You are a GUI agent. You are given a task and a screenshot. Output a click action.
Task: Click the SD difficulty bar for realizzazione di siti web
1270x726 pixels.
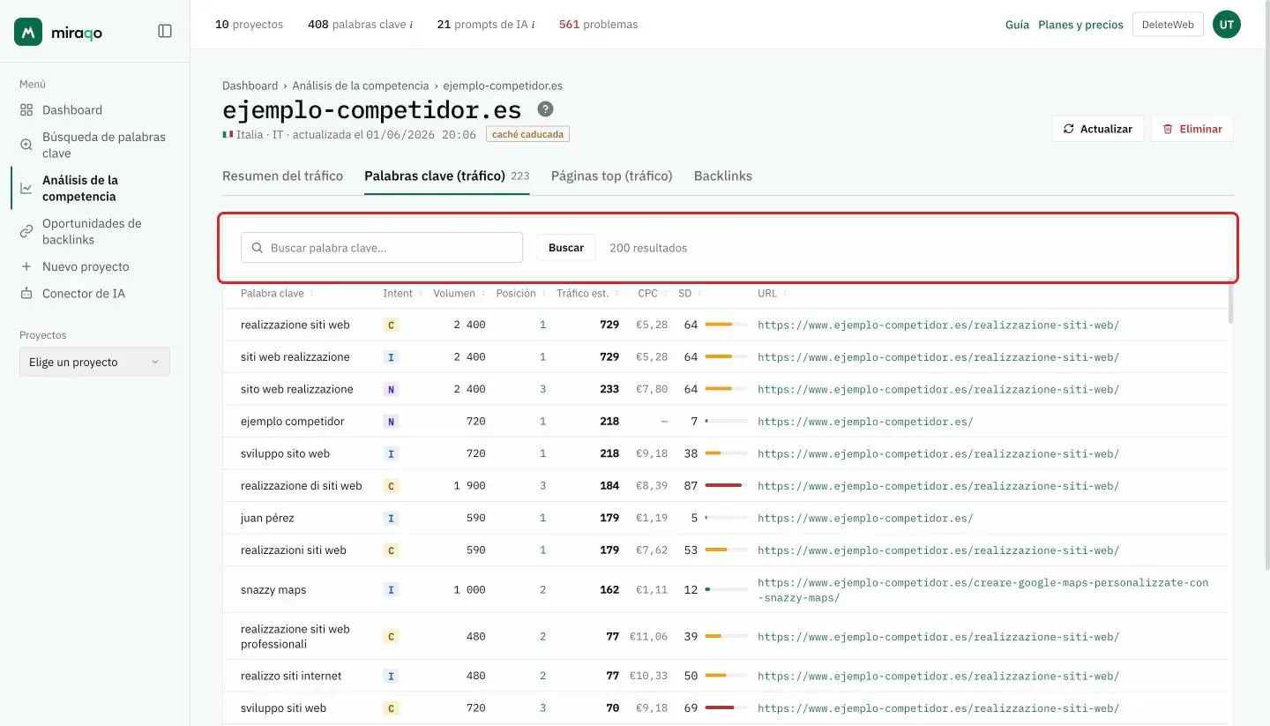click(726, 486)
